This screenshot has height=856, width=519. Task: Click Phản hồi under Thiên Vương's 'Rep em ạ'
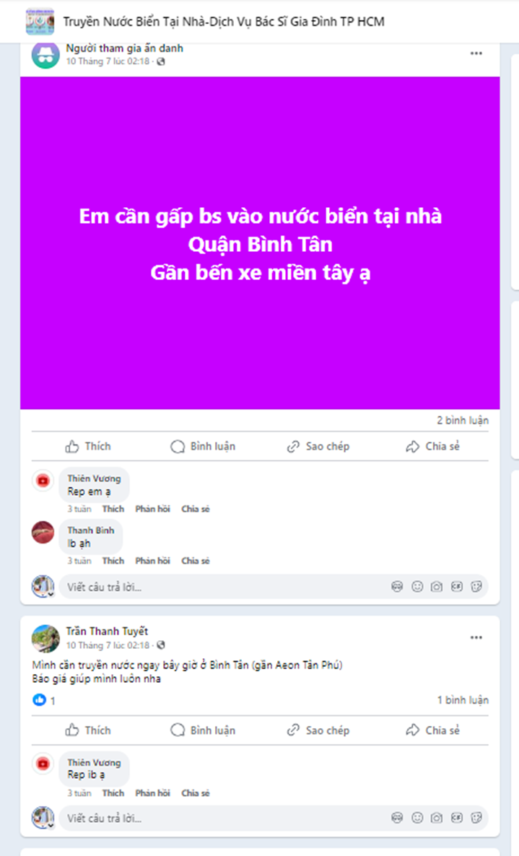[x=153, y=509]
